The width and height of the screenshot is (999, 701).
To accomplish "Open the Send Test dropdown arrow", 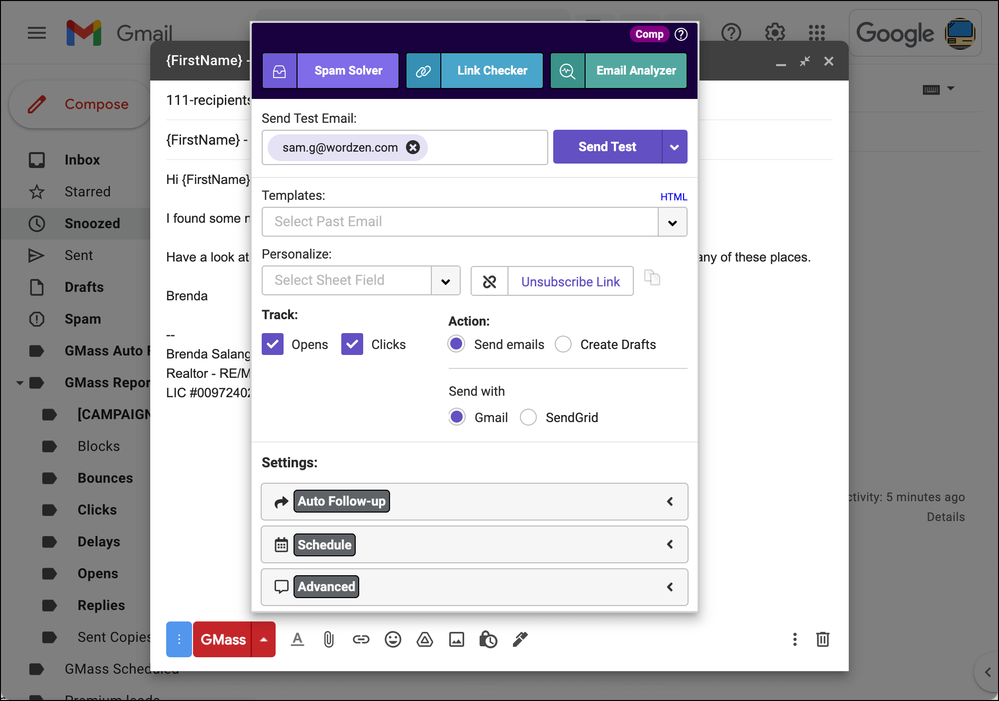I will (x=675, y=147).
